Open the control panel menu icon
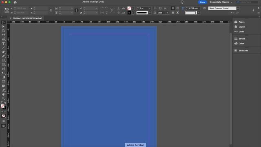 [x=259, y=13]
